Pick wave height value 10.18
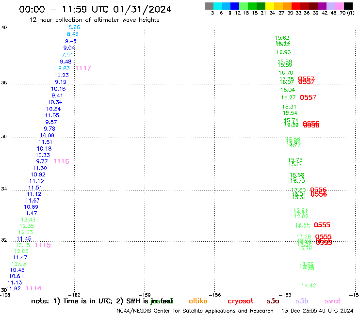 44,149
